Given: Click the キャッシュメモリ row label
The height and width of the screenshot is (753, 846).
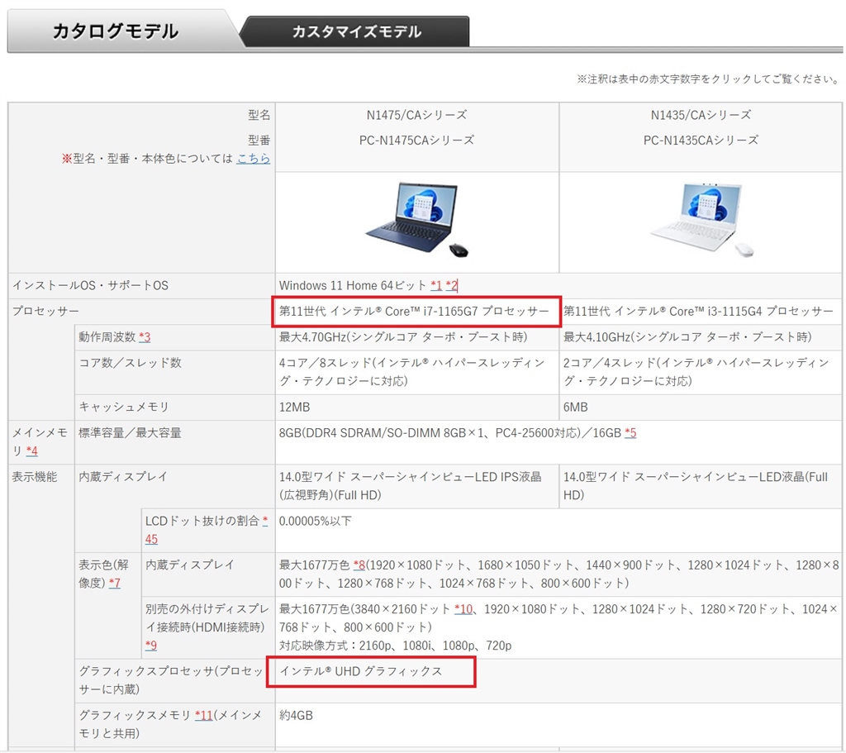Looking at the screenshot, I should [x=124, y=407].
